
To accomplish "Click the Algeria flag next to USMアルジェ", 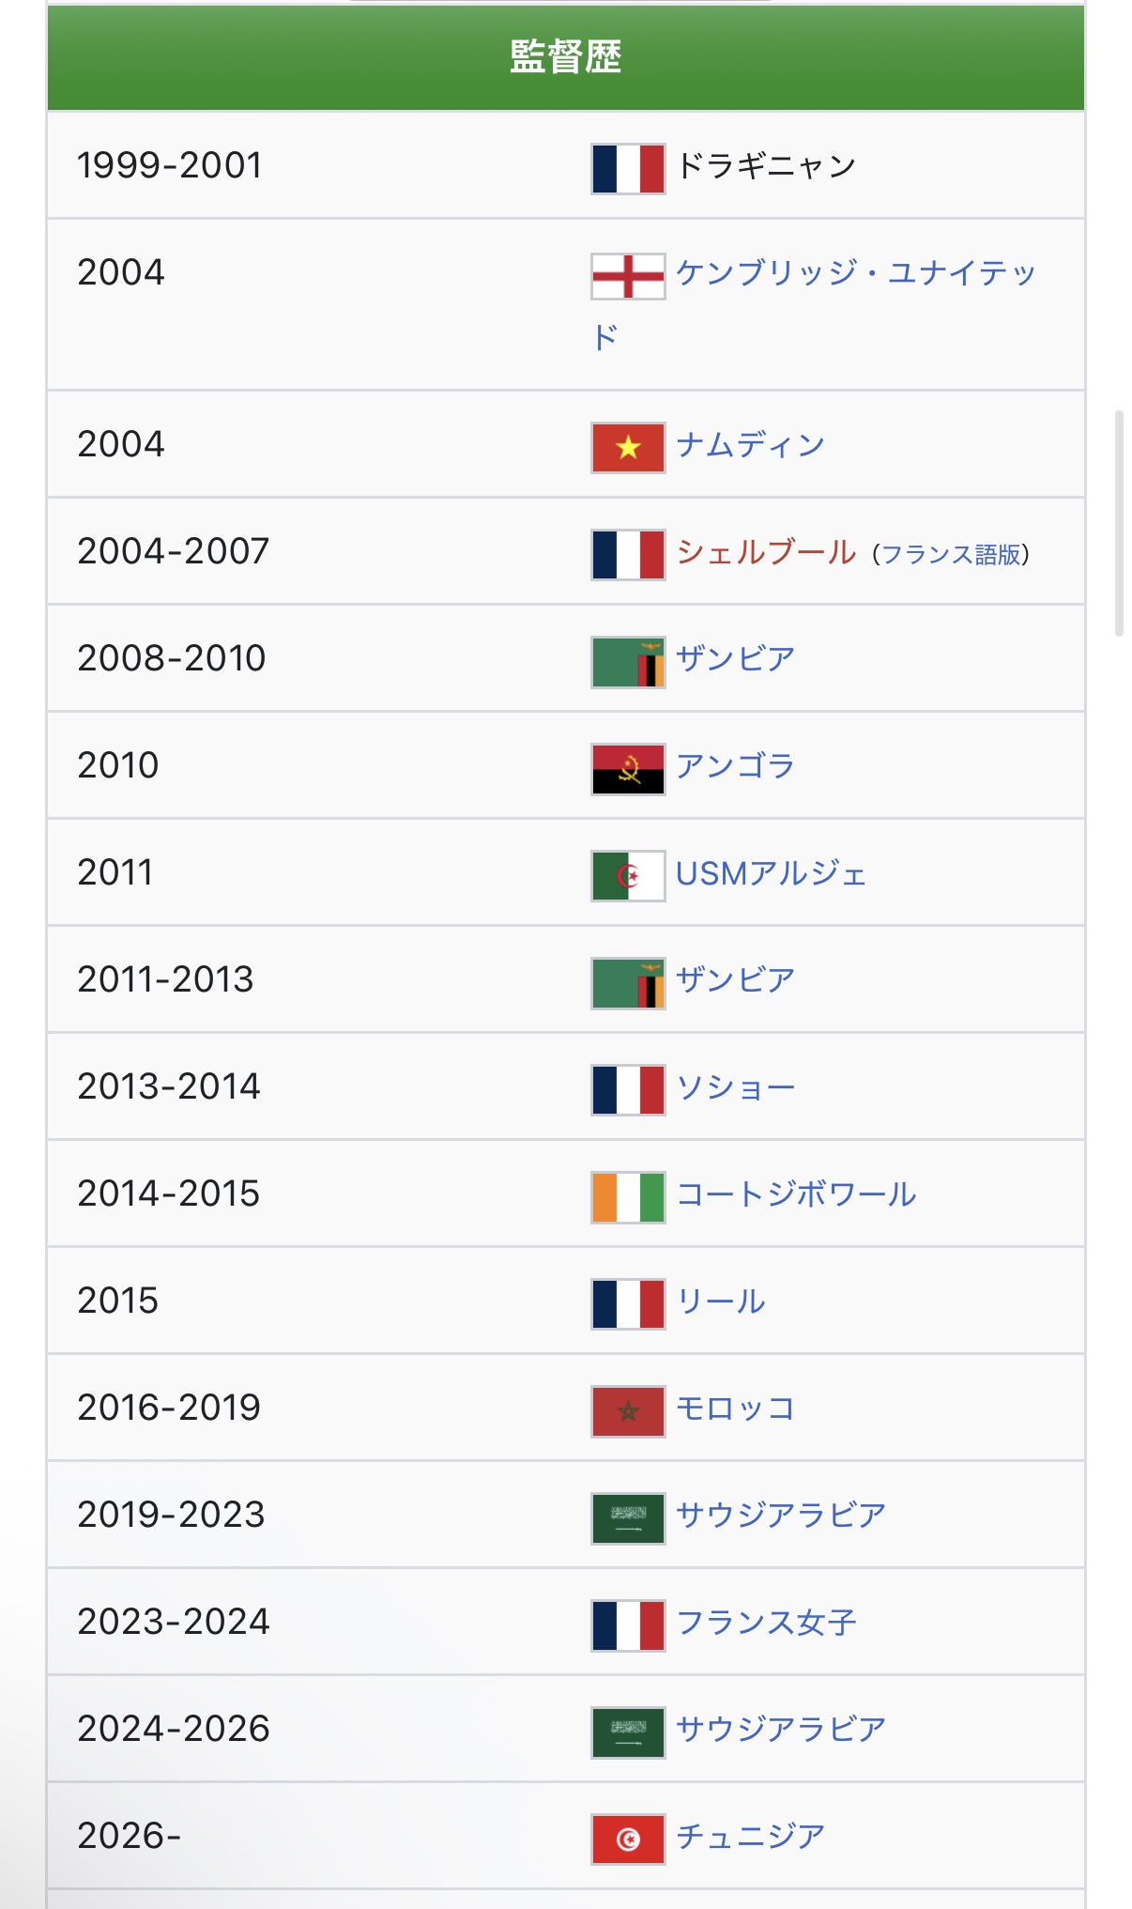I will click(x=628, y=876).
